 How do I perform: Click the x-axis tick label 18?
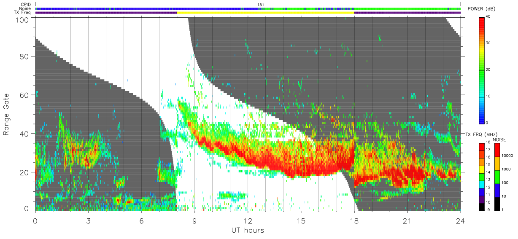354,221
